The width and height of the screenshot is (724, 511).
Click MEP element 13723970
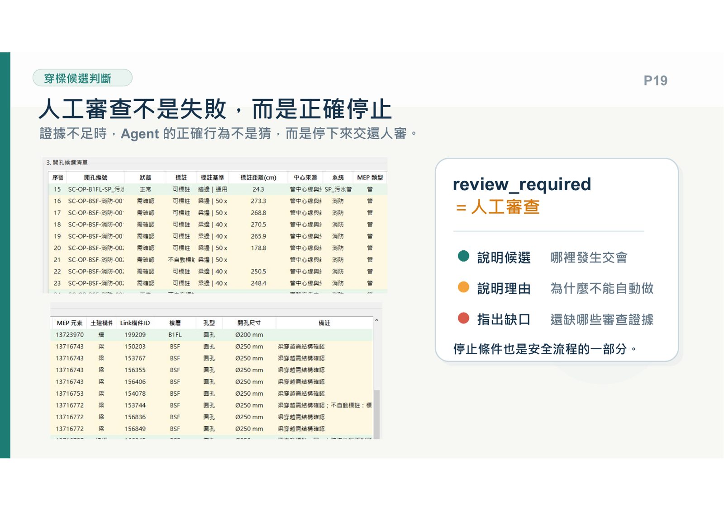coord(70,335)
